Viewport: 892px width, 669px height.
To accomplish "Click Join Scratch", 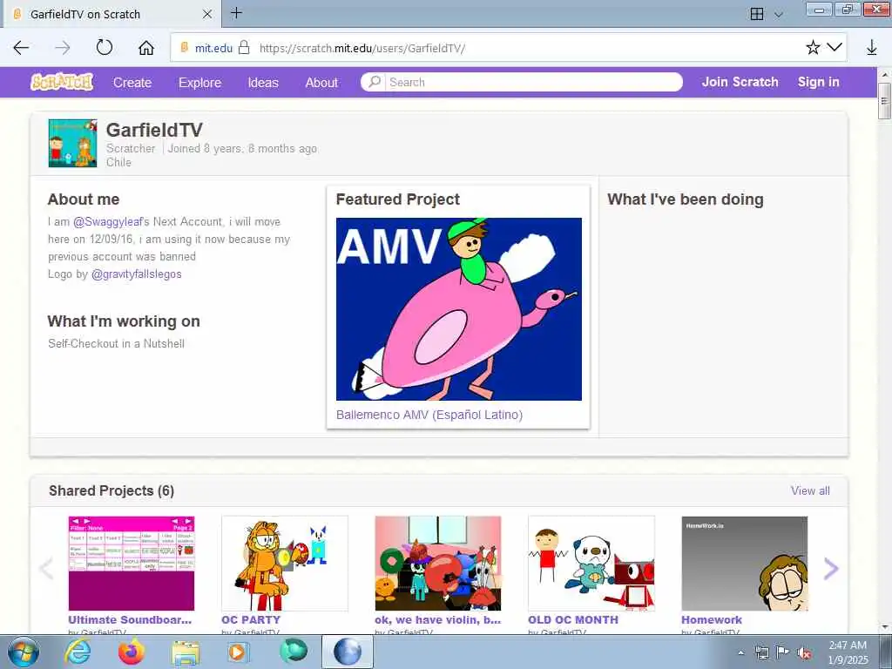I will coord(740,82).
